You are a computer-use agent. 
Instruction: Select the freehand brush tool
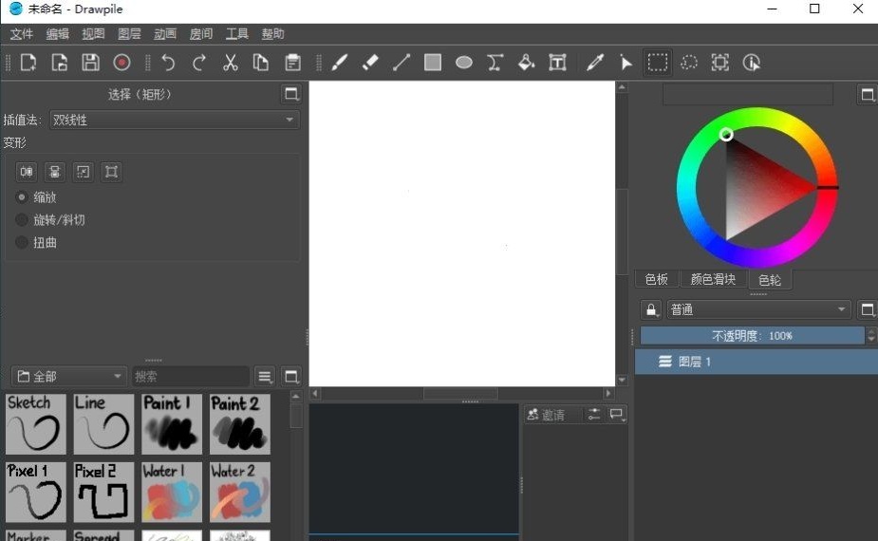tap(339, 62)
